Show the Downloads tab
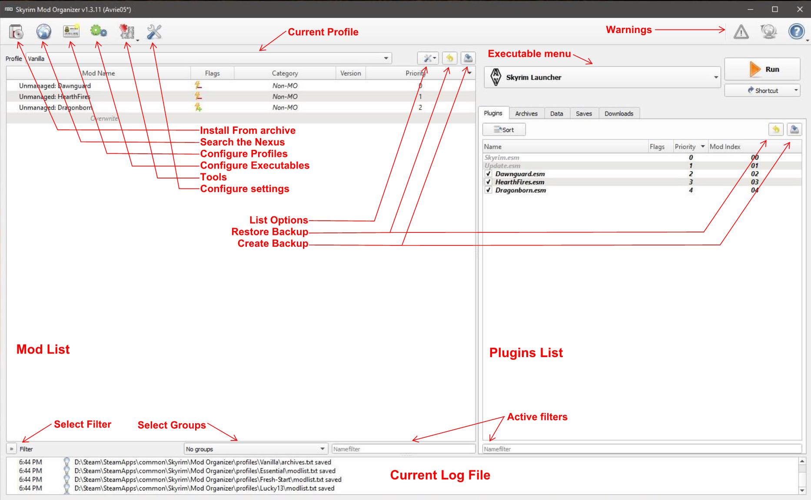This screenshot has height=500, width=811. [619, 113]
